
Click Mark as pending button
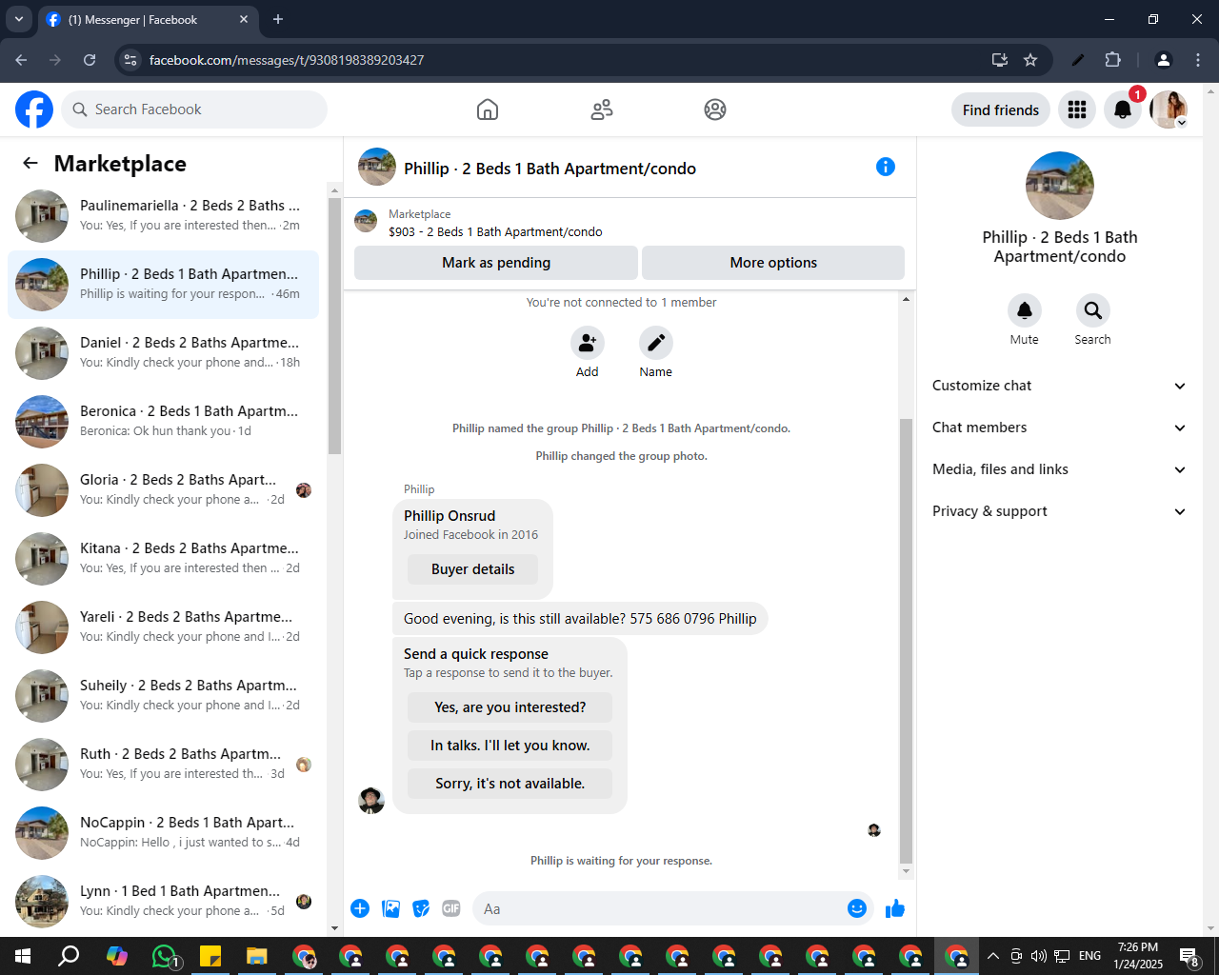496,263
